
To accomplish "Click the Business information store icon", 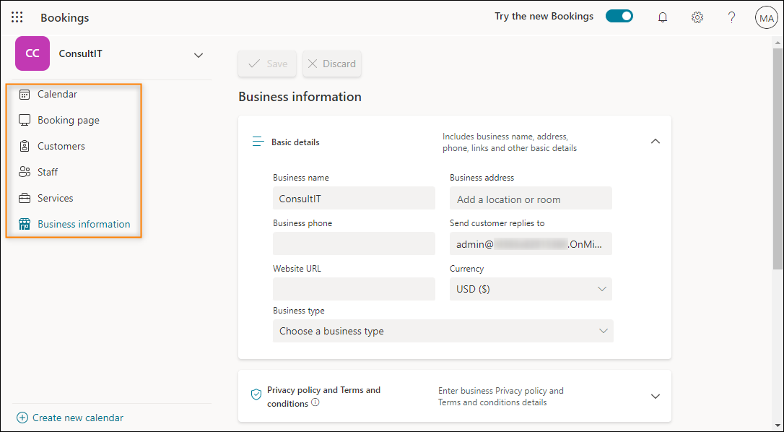I will coord(25,224).
